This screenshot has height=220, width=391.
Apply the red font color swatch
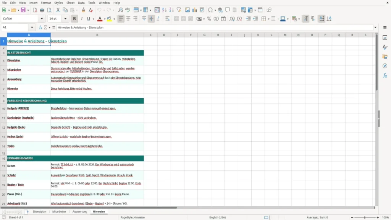pyautogui.click(x=100, y=19)
